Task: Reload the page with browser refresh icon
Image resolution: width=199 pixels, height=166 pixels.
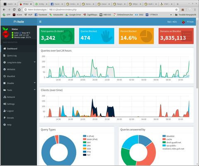Action: click(x=14, y=9)
